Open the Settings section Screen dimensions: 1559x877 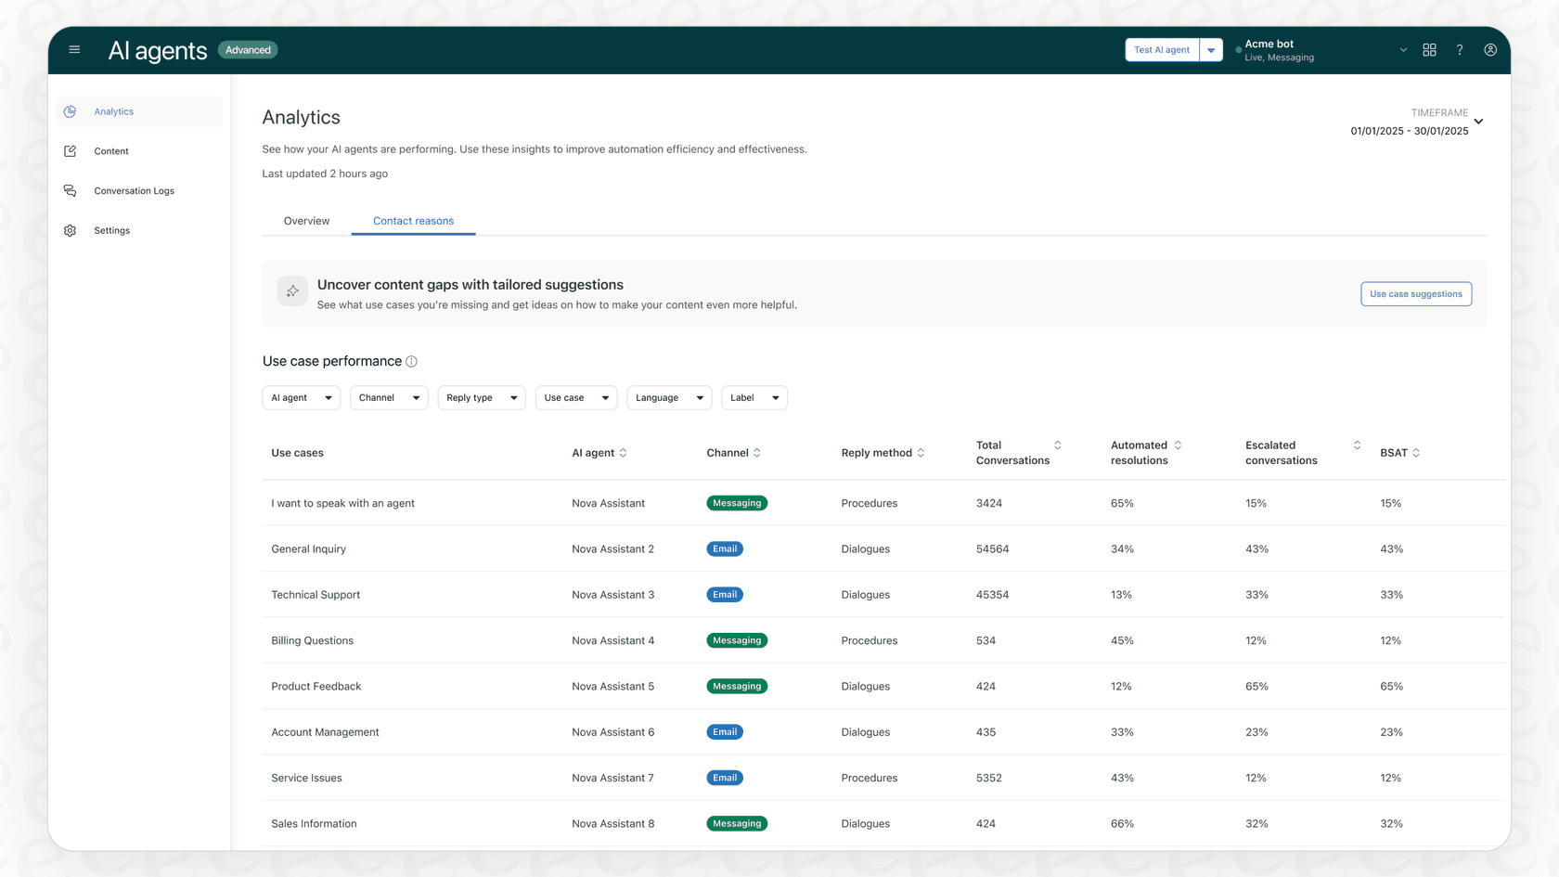click(111, 230)
